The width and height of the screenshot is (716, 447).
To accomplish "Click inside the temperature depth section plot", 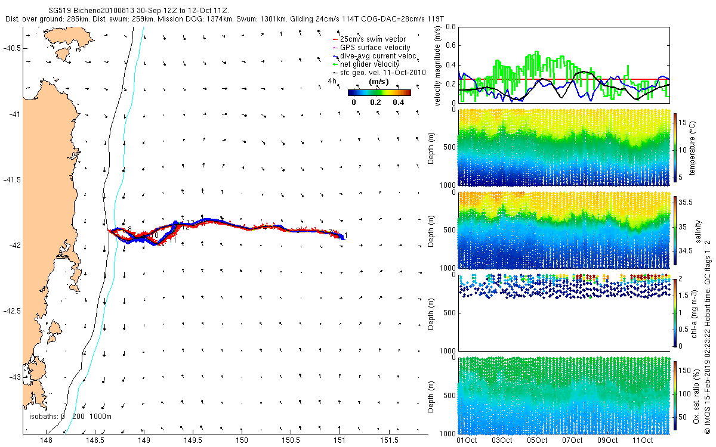I will (x=564, y=147).
